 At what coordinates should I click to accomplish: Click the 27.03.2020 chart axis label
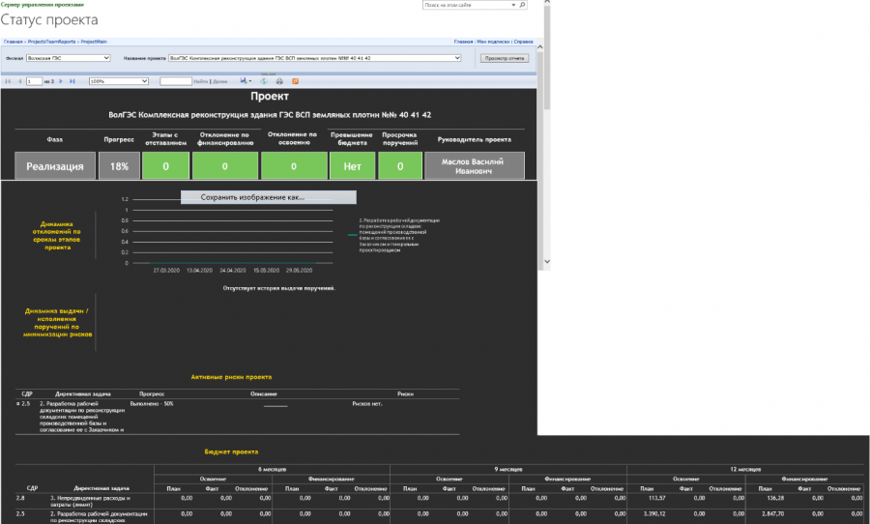tap(166, 271)
